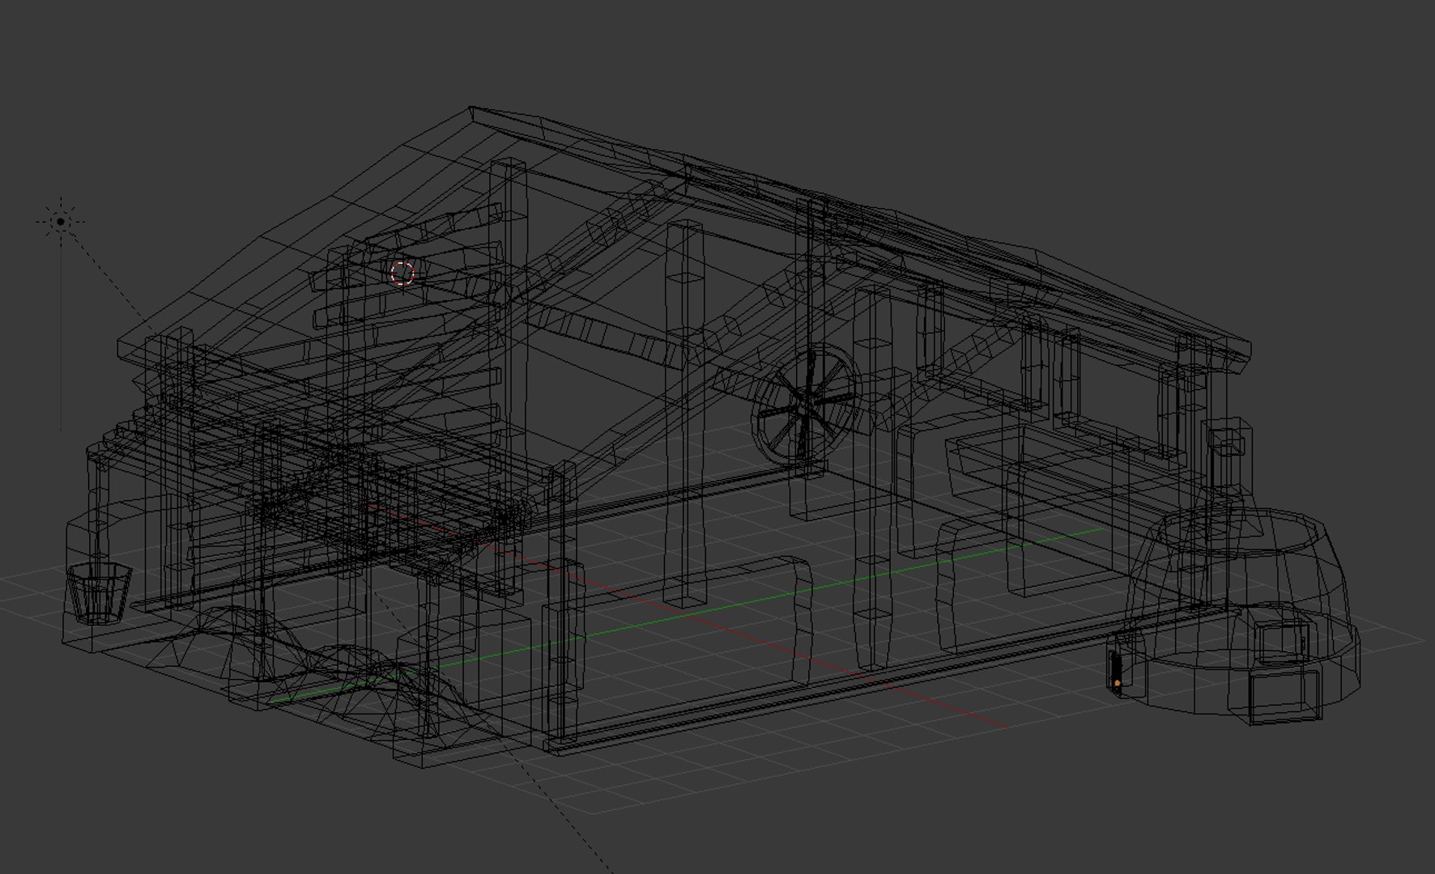This screenshot has height=874, width=1435.
Task: Select the hanging bucket wireframe
Action: 98,593
